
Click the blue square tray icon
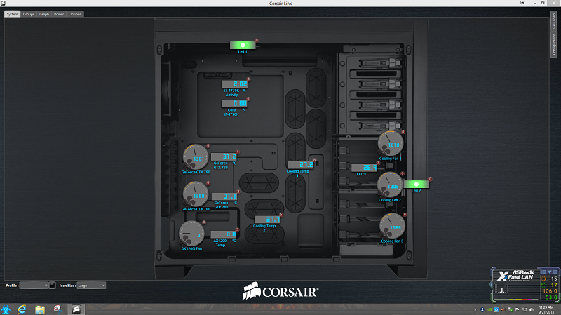click(x=496, y=309)
